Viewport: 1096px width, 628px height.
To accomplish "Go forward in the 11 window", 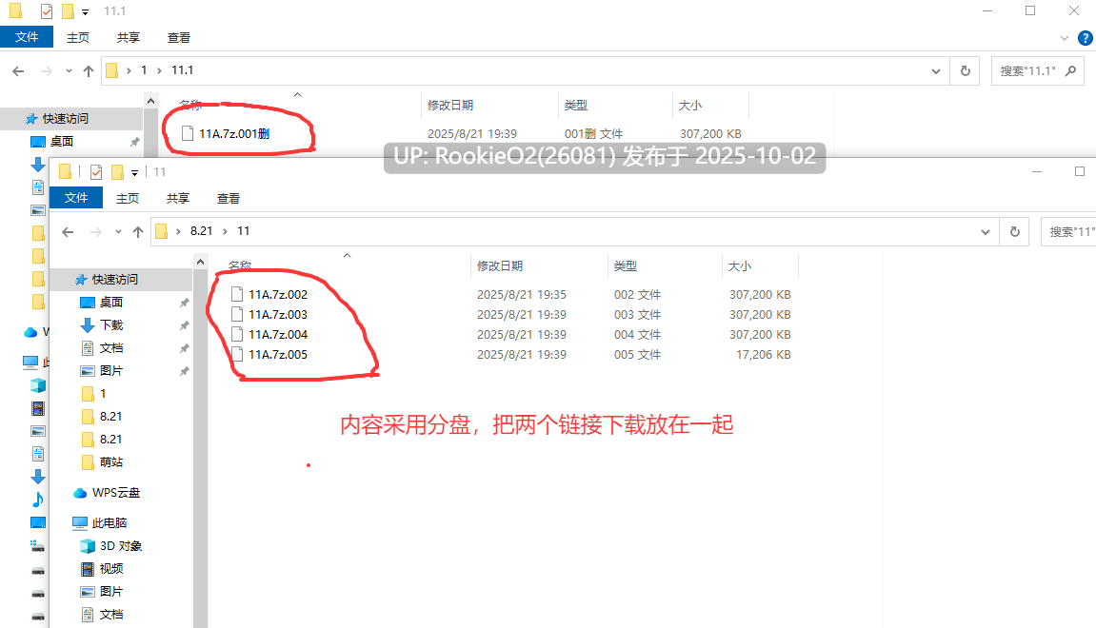I will click(x=96, y=232).
